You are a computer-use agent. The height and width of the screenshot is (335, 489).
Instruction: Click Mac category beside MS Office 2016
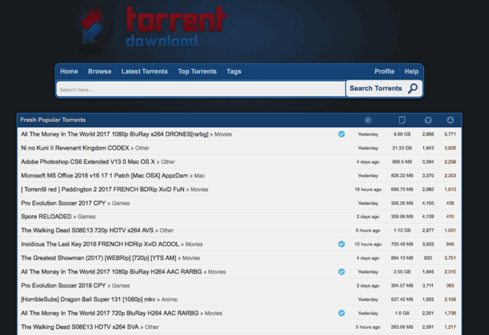coord(199,176)
